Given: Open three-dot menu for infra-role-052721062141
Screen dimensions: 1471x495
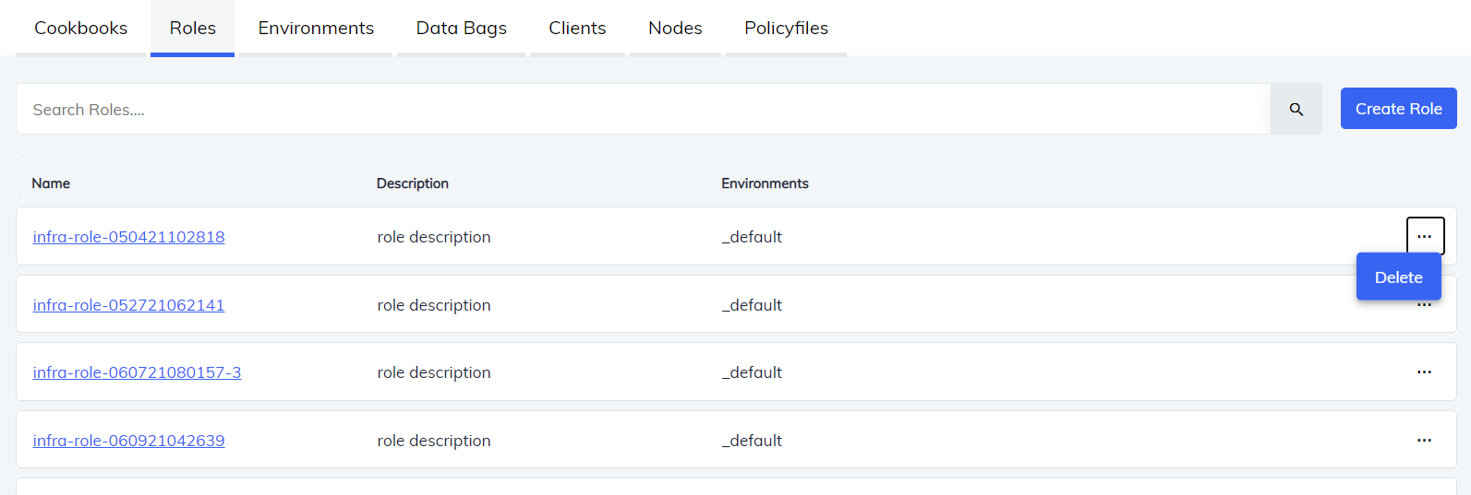Looking at the screenshot, I should point(1424,306).
